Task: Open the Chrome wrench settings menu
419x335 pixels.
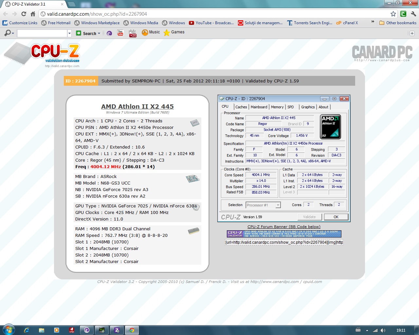Action: 413,14
